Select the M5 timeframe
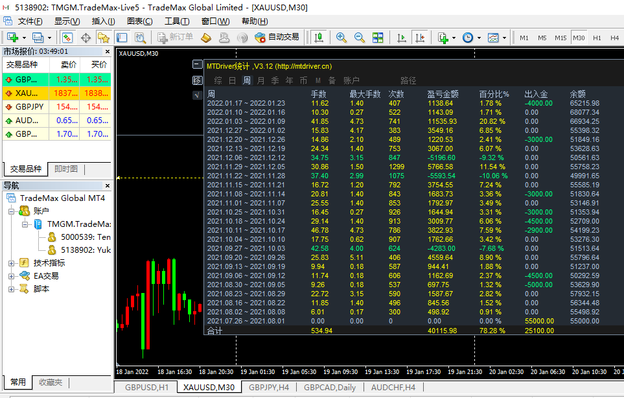 click(x=542, y=38)
